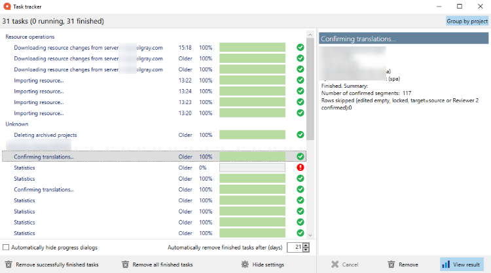Click the green checkmark beside the 13:22 import
491x273 pixels.
(300, 81)
